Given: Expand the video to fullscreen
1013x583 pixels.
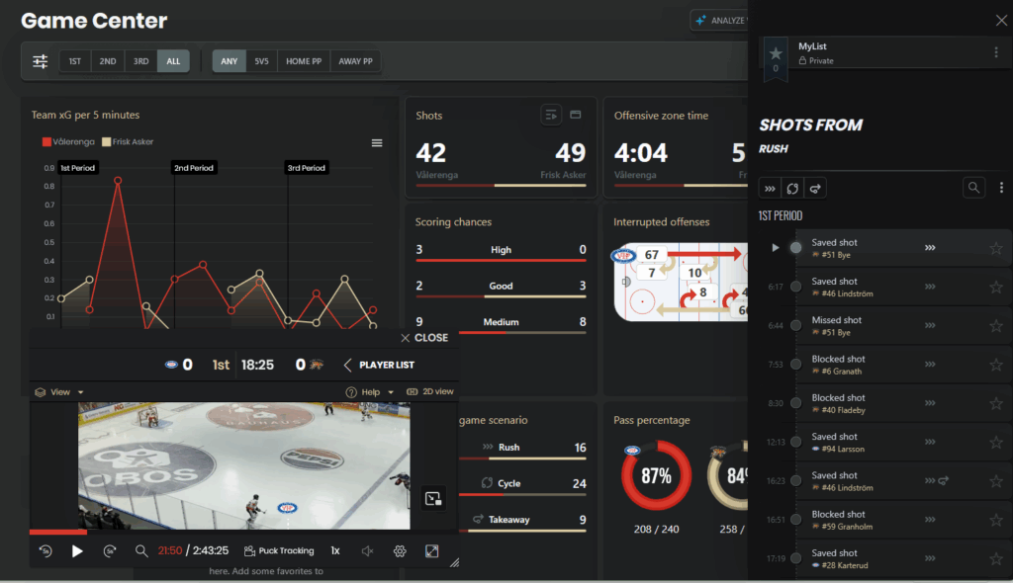Looking at the screenshot, I should click(432, 550).
